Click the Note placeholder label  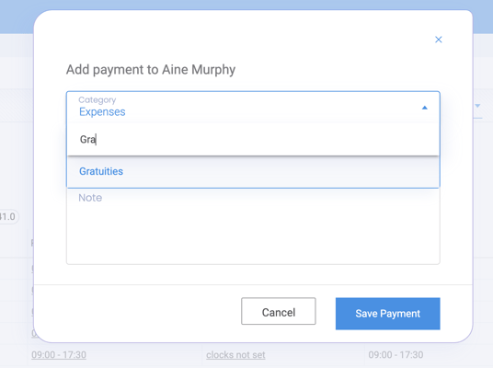pyautogui.click(x=90, y=198)
